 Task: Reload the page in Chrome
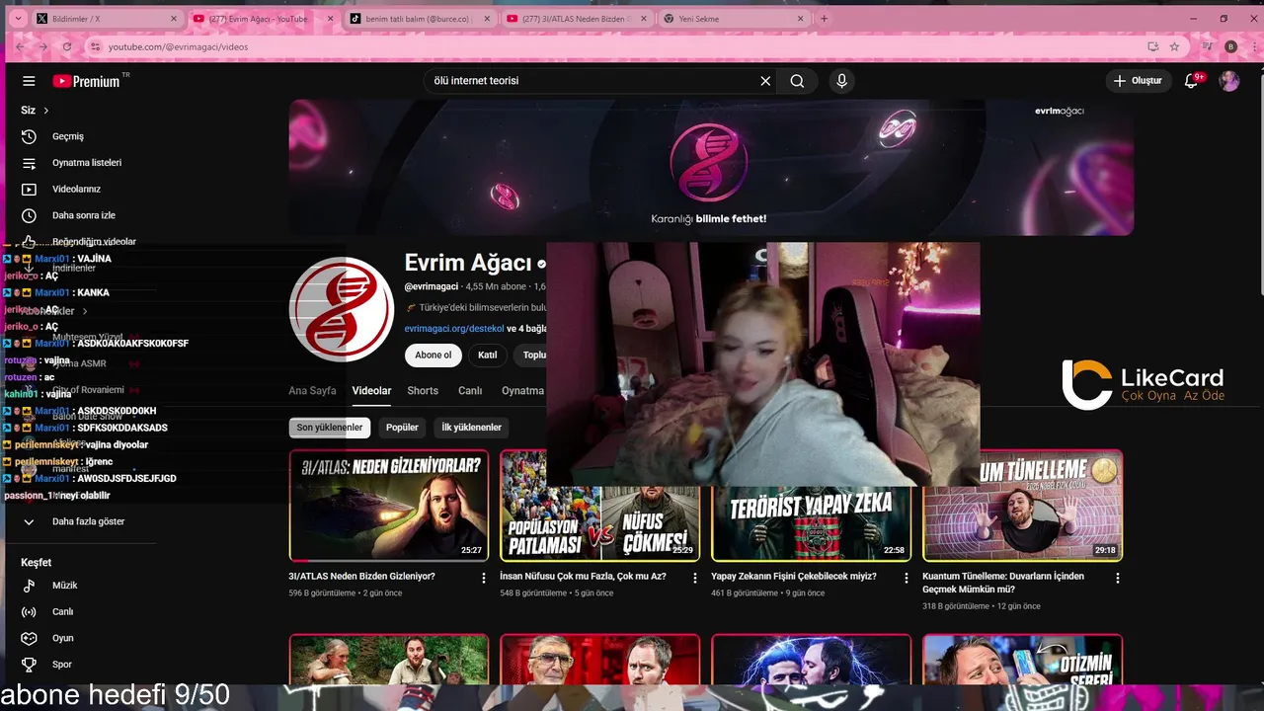pos(67,46)
